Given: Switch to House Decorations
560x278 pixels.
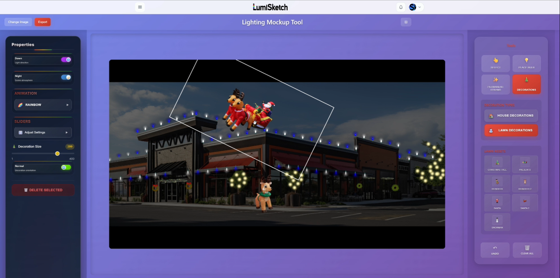Looking at the screenshot, I should coord(511,115).
